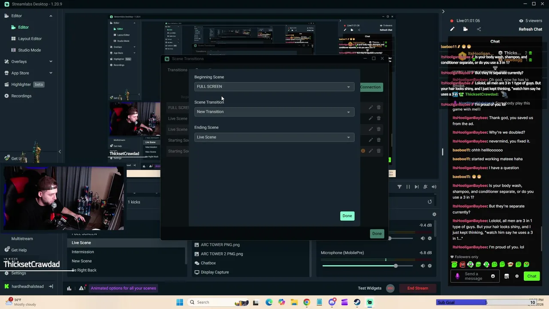The width and height of the screenshot is (549, 309).
Task: Edit the FULL SCREEN connection with pencil icon
Action: click(371, 107)
